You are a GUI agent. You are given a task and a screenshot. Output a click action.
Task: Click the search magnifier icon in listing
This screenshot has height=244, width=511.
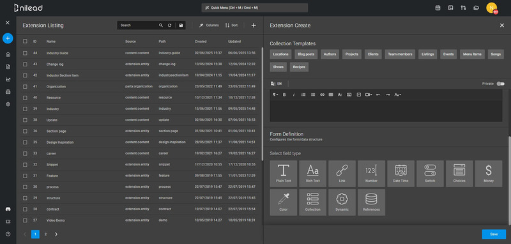click(x=161, y=26)
